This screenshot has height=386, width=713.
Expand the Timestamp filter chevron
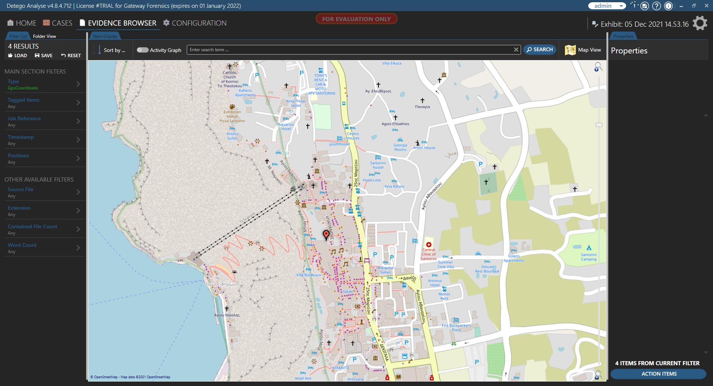(x=78, y=140)
